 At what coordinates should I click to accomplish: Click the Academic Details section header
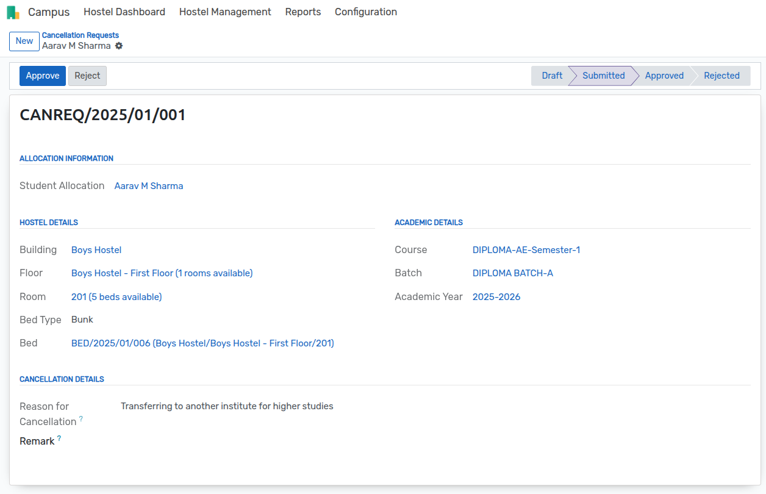tap(429, 223)
